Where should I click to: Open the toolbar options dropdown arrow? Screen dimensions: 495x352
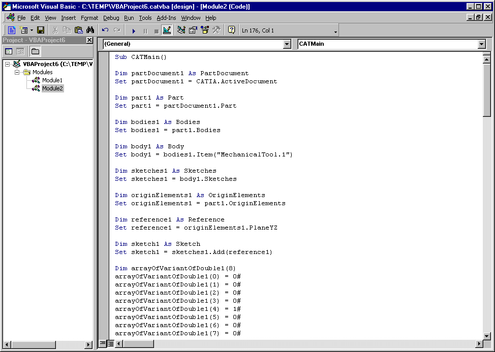(335, 31)
